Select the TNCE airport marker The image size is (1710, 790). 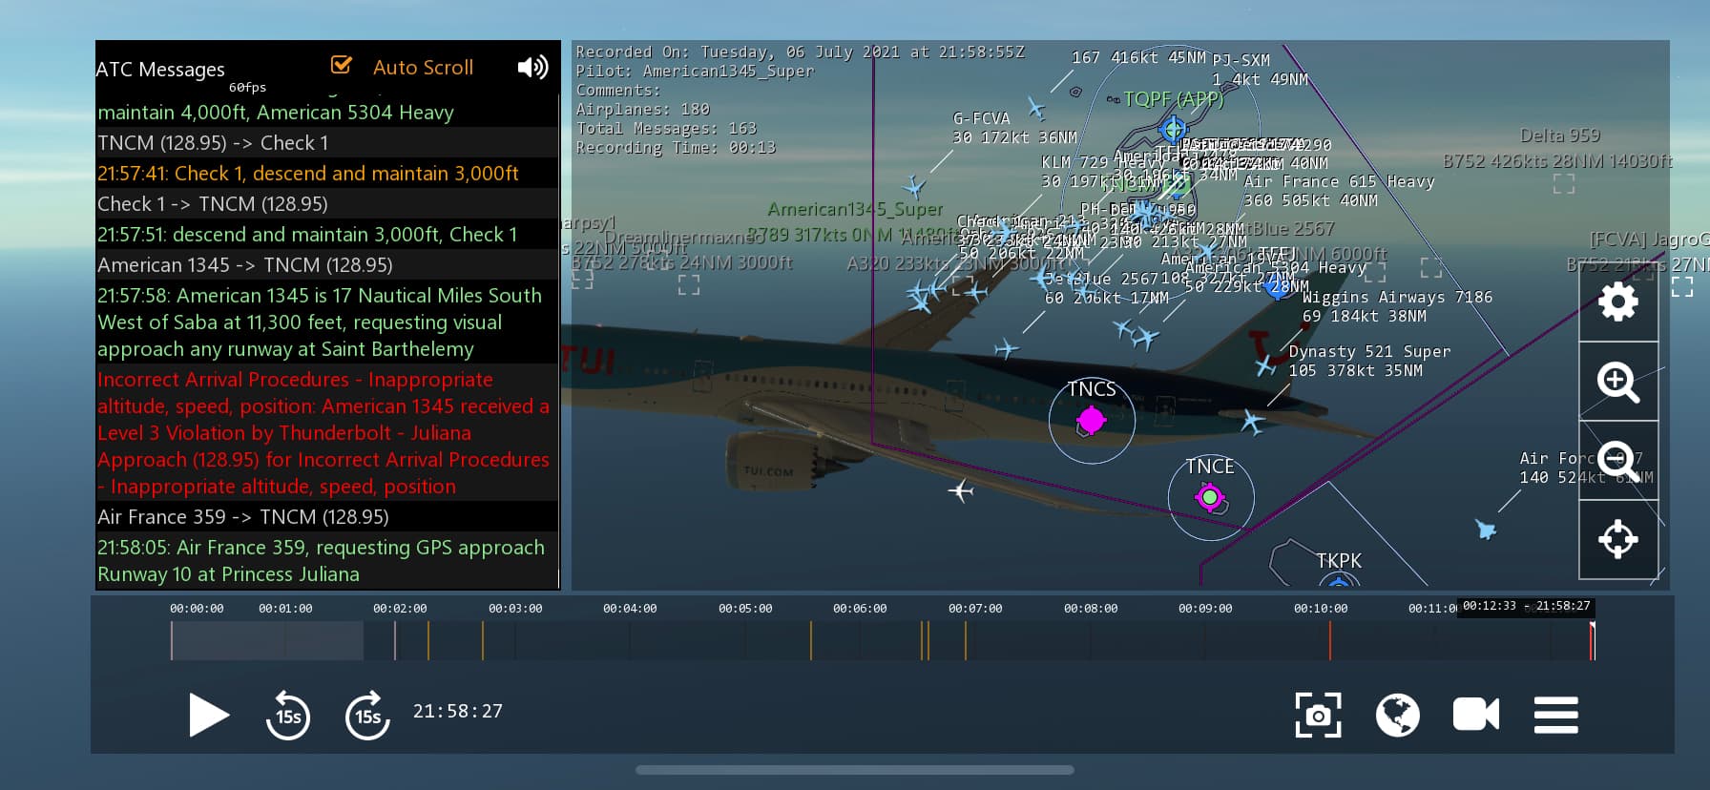[1210, 496]
